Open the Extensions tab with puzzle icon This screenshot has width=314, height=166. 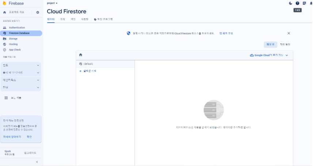(x=103, y=19)
